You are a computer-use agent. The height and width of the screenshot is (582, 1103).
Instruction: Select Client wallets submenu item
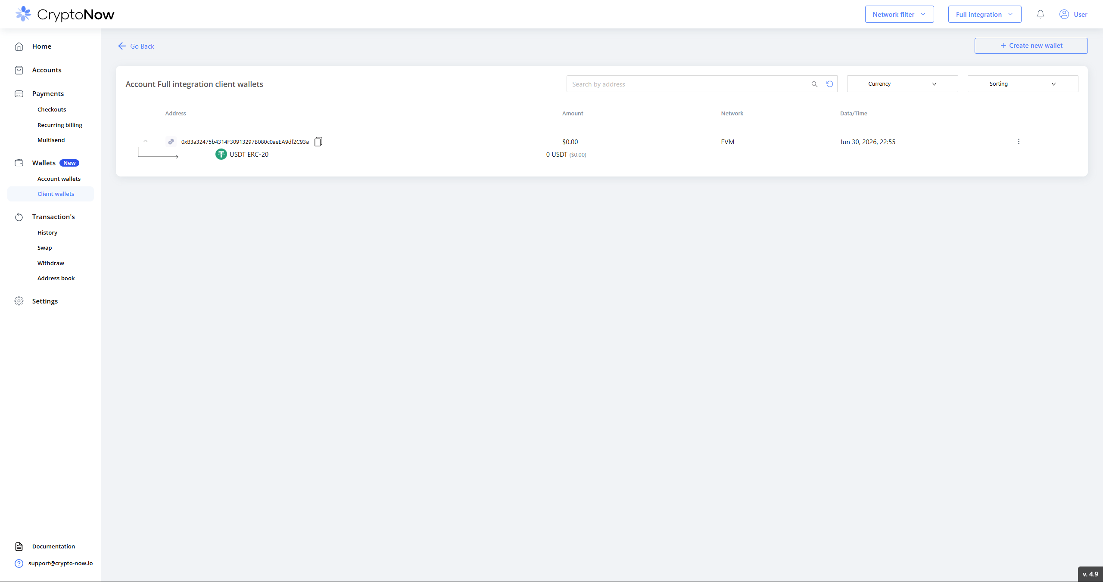(x=51, y=194)
